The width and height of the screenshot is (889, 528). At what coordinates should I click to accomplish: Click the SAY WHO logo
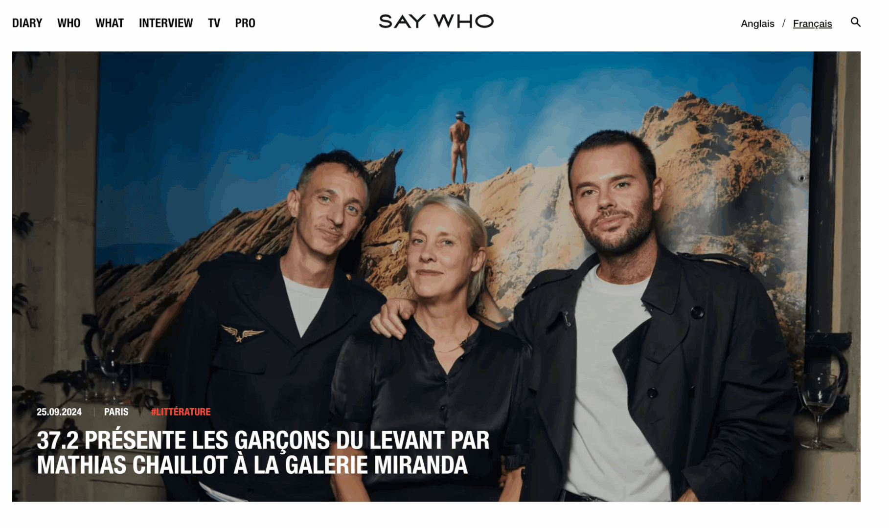(x=436, y=22)
